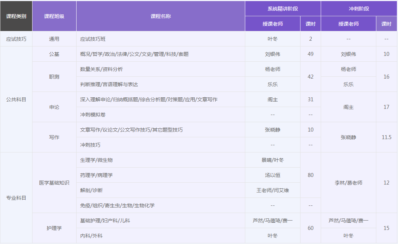The height and width of the screenshot is (244, 398).
Task: Open the 判断推理/言语理解与表达 course
Action: click(109, 84)
